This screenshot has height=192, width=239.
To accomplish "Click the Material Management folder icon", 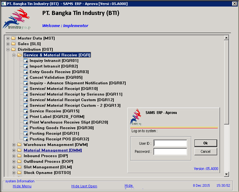I will 19,150.
